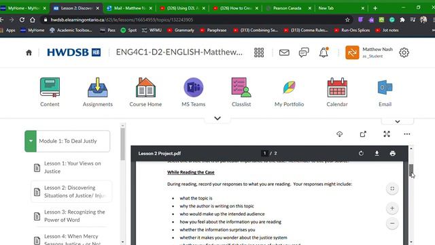Image resolution: width=435 pixels, height=245 pixels.
Task: Click the PDF page number field
Action: [x=264, y=153]
